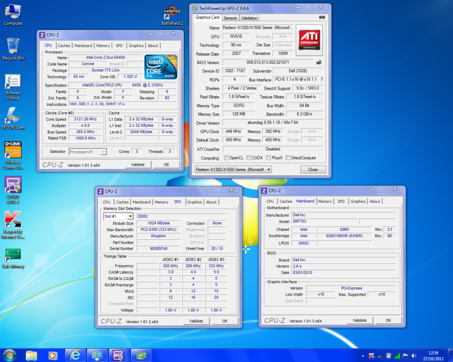Click the Bus Interface question mark icon
This screenshot has width=453, height=362.
click(x=322, y=80)
